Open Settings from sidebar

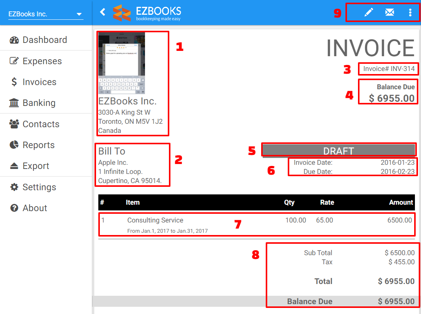click(x=46, y=187)
